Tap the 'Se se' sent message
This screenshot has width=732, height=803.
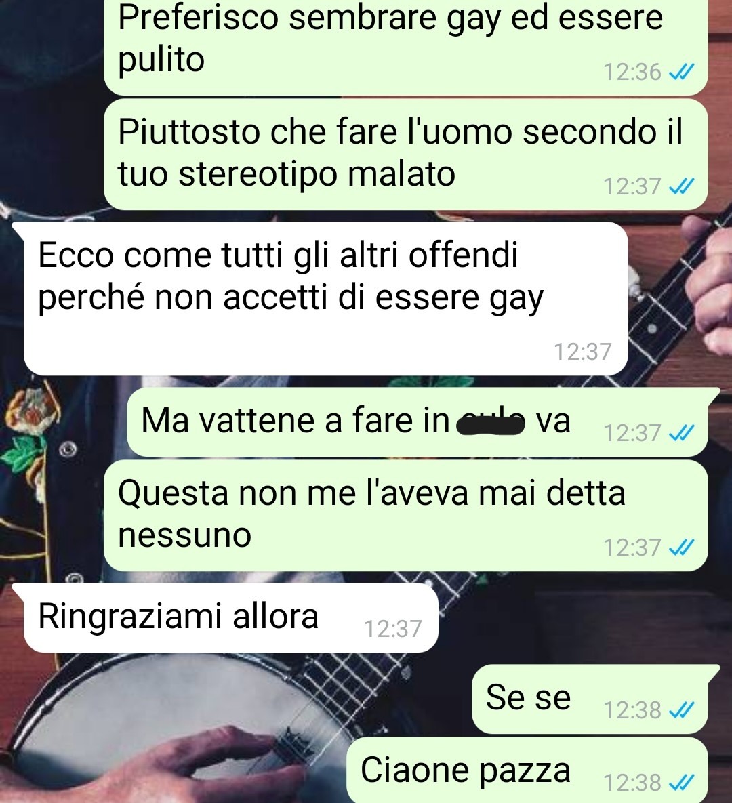coord(596,699)
